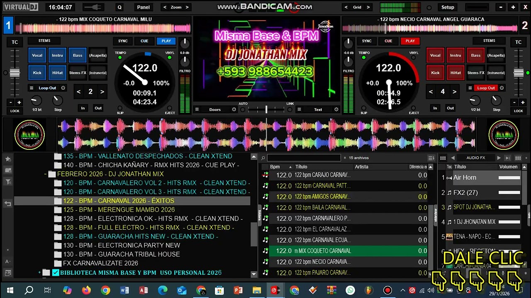Screen dimensions: 531x298
Task: Click the Panel button in the top bar
Action: pos(143,7)
